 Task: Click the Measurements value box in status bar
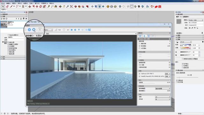click(x=193, y=114)
